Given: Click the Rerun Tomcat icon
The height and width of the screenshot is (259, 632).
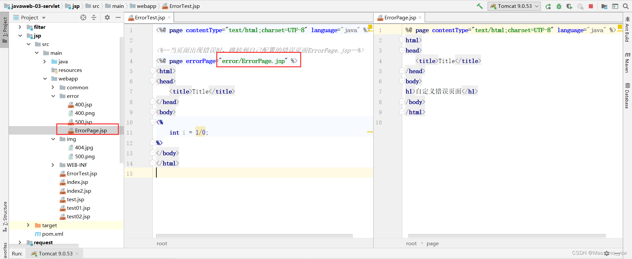Looking at the screenshot, I should [x=548, y=6].
